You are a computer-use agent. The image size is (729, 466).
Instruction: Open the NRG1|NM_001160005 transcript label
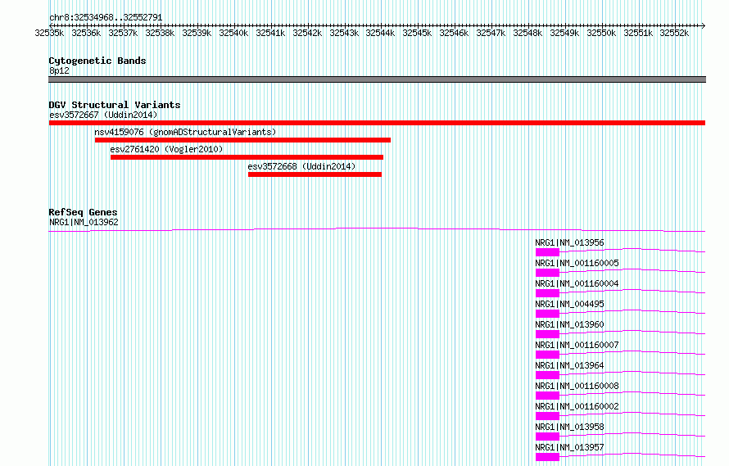click(x=577, y=263)
